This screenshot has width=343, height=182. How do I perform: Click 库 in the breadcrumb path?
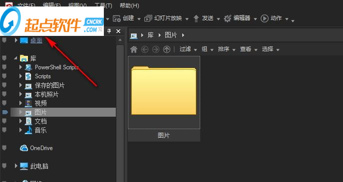pyautogui.click(x=150, y=35)
